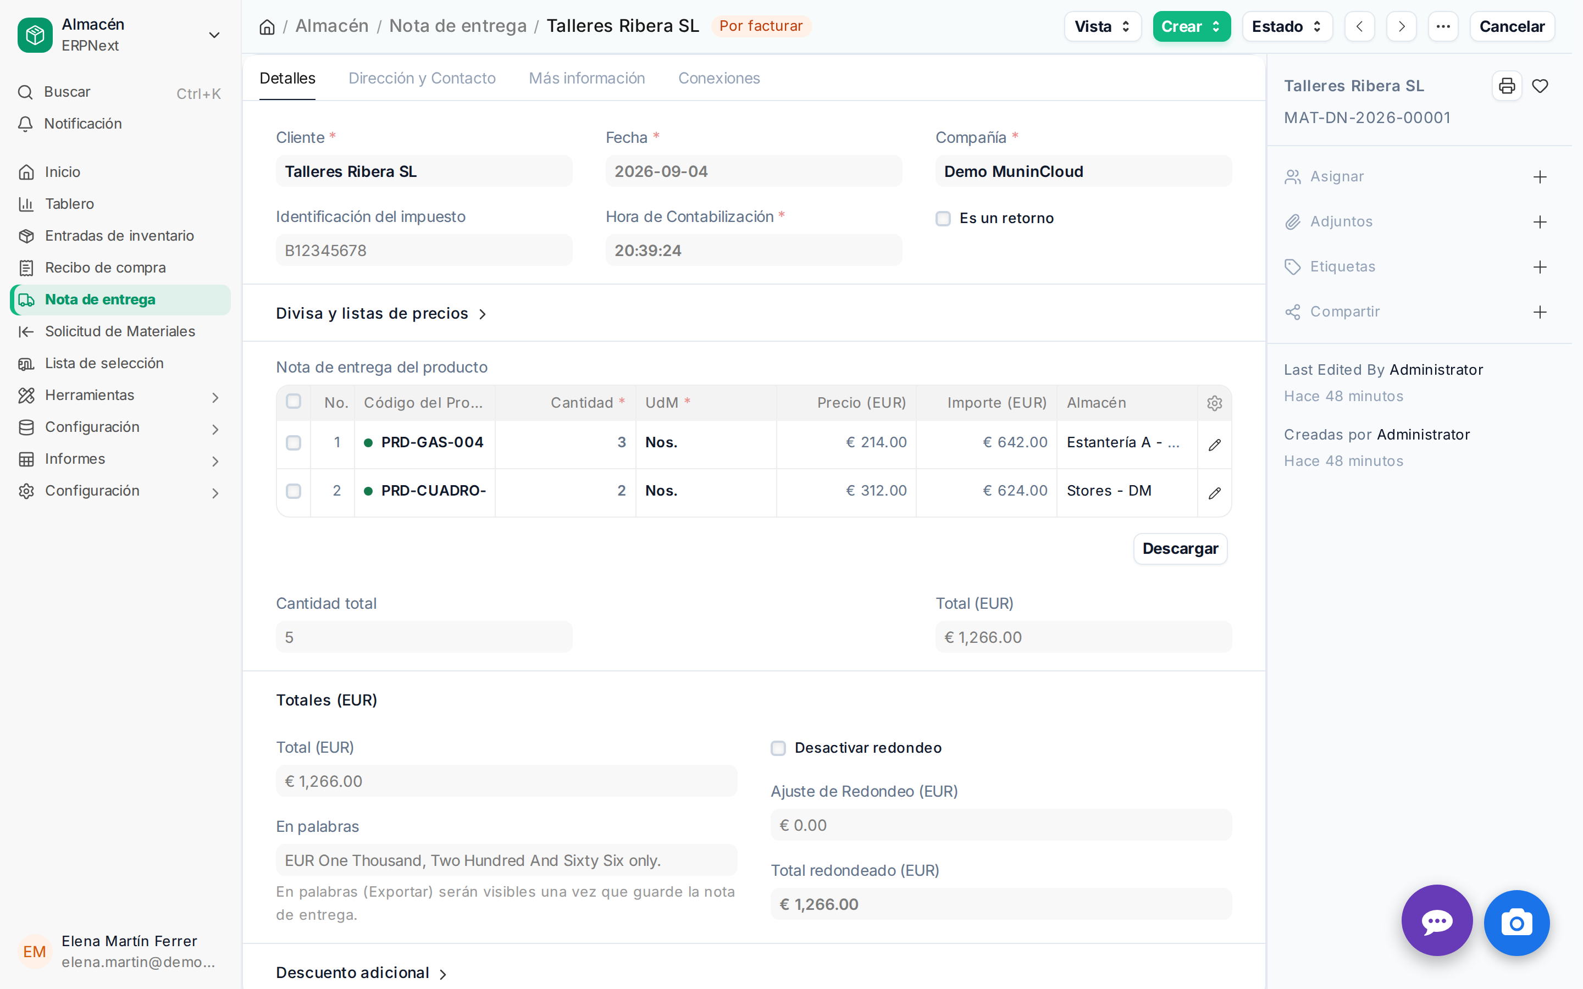Image resolution: width=1583 pixels, height=989 pixels.
Task: Click the Cliente field Talleres Ribera SL
Action: [x=424, y=171]
